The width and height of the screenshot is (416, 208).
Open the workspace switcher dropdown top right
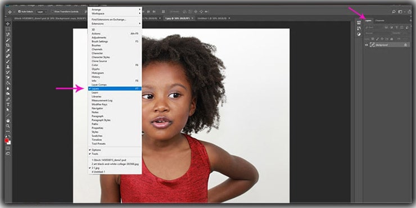(401, 12)
